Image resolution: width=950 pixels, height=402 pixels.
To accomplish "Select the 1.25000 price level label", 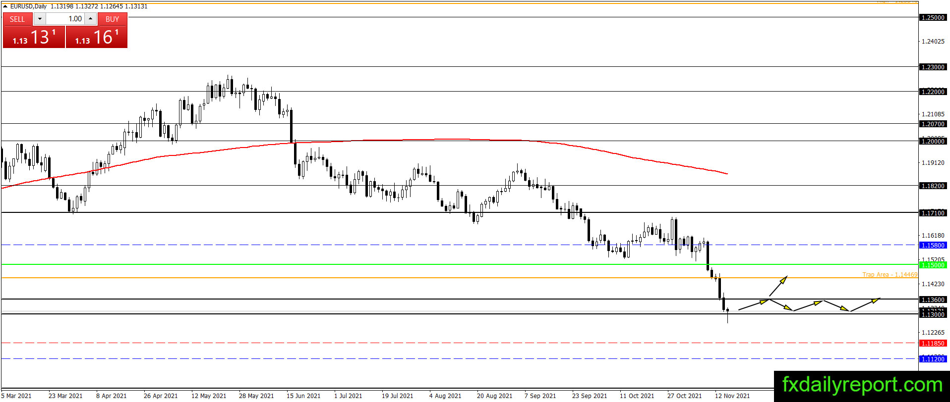I will coord(933,17).
